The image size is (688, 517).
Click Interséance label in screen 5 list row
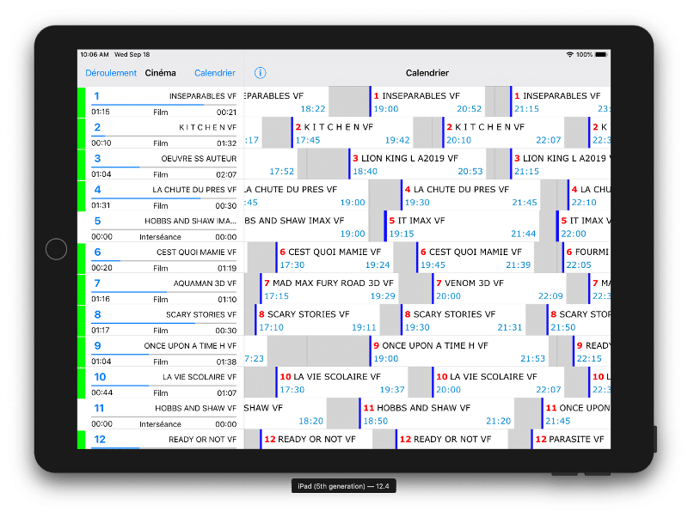coord(160,236)
